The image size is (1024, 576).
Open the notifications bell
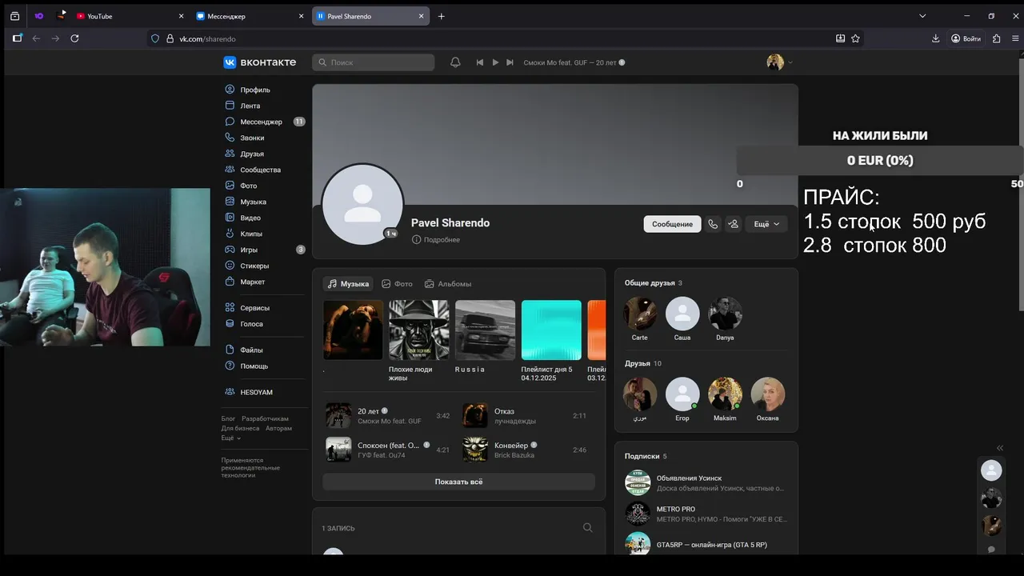click(455, 62)
